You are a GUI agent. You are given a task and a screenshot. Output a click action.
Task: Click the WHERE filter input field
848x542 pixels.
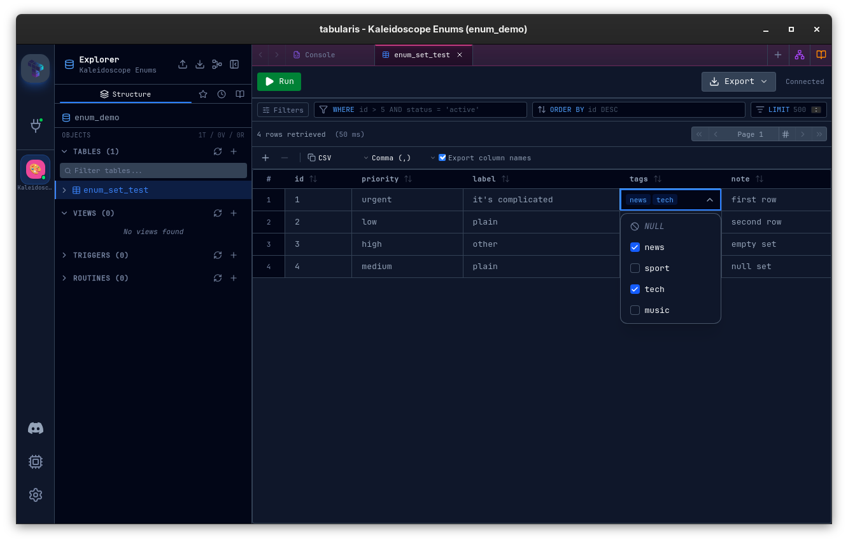coord(420,110)
